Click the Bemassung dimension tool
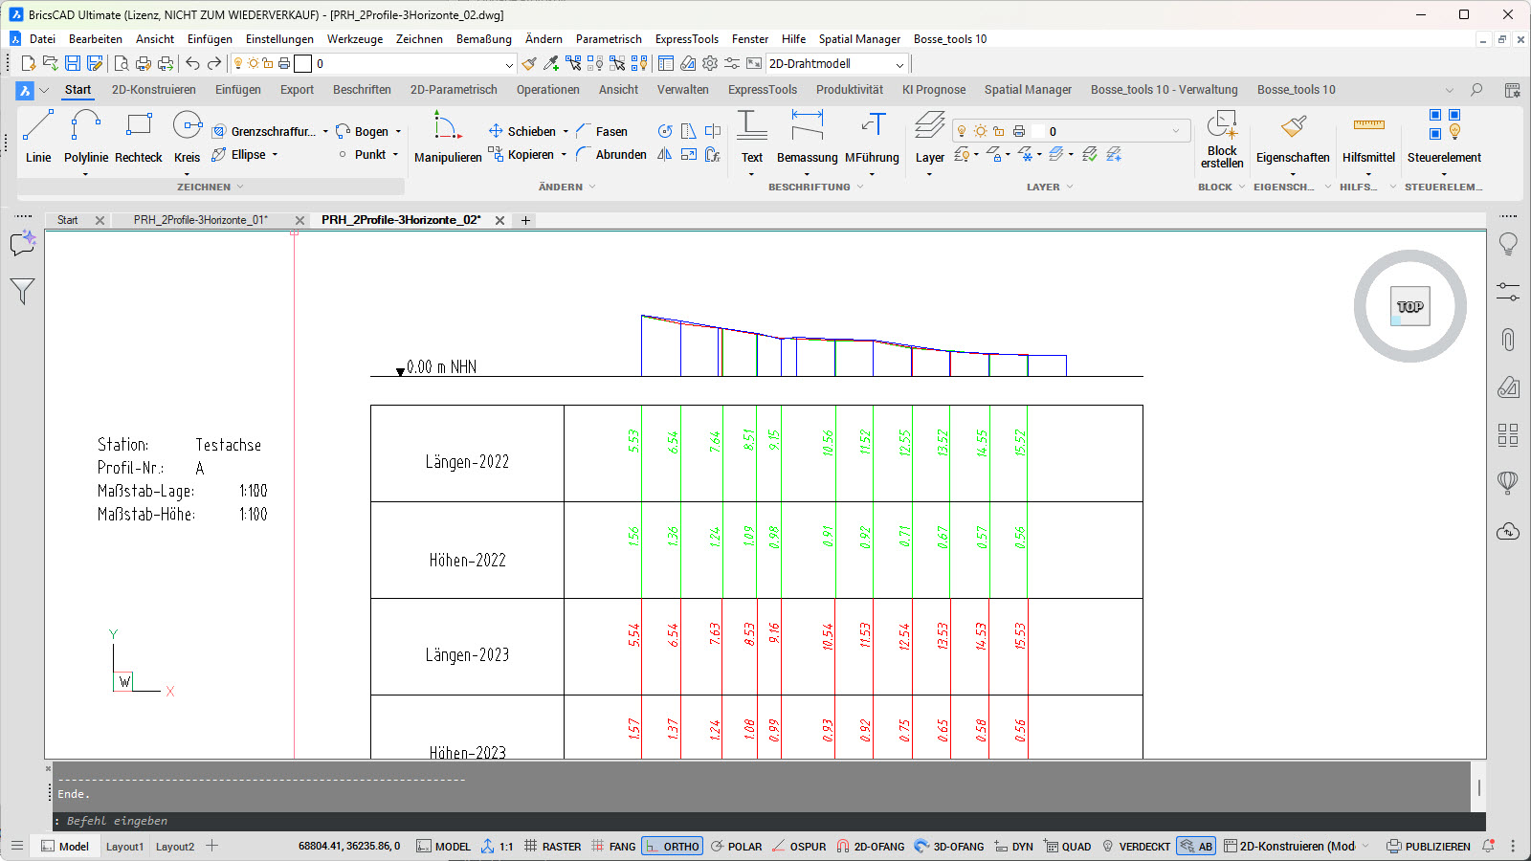Viewport: 1531px width, 861px height. coord(807,137)
